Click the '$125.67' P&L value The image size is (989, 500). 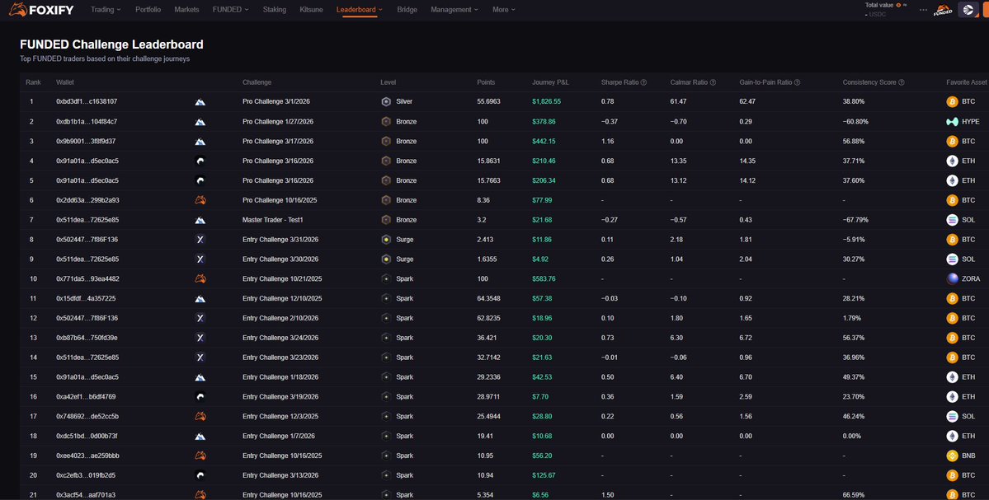[544, 474]
